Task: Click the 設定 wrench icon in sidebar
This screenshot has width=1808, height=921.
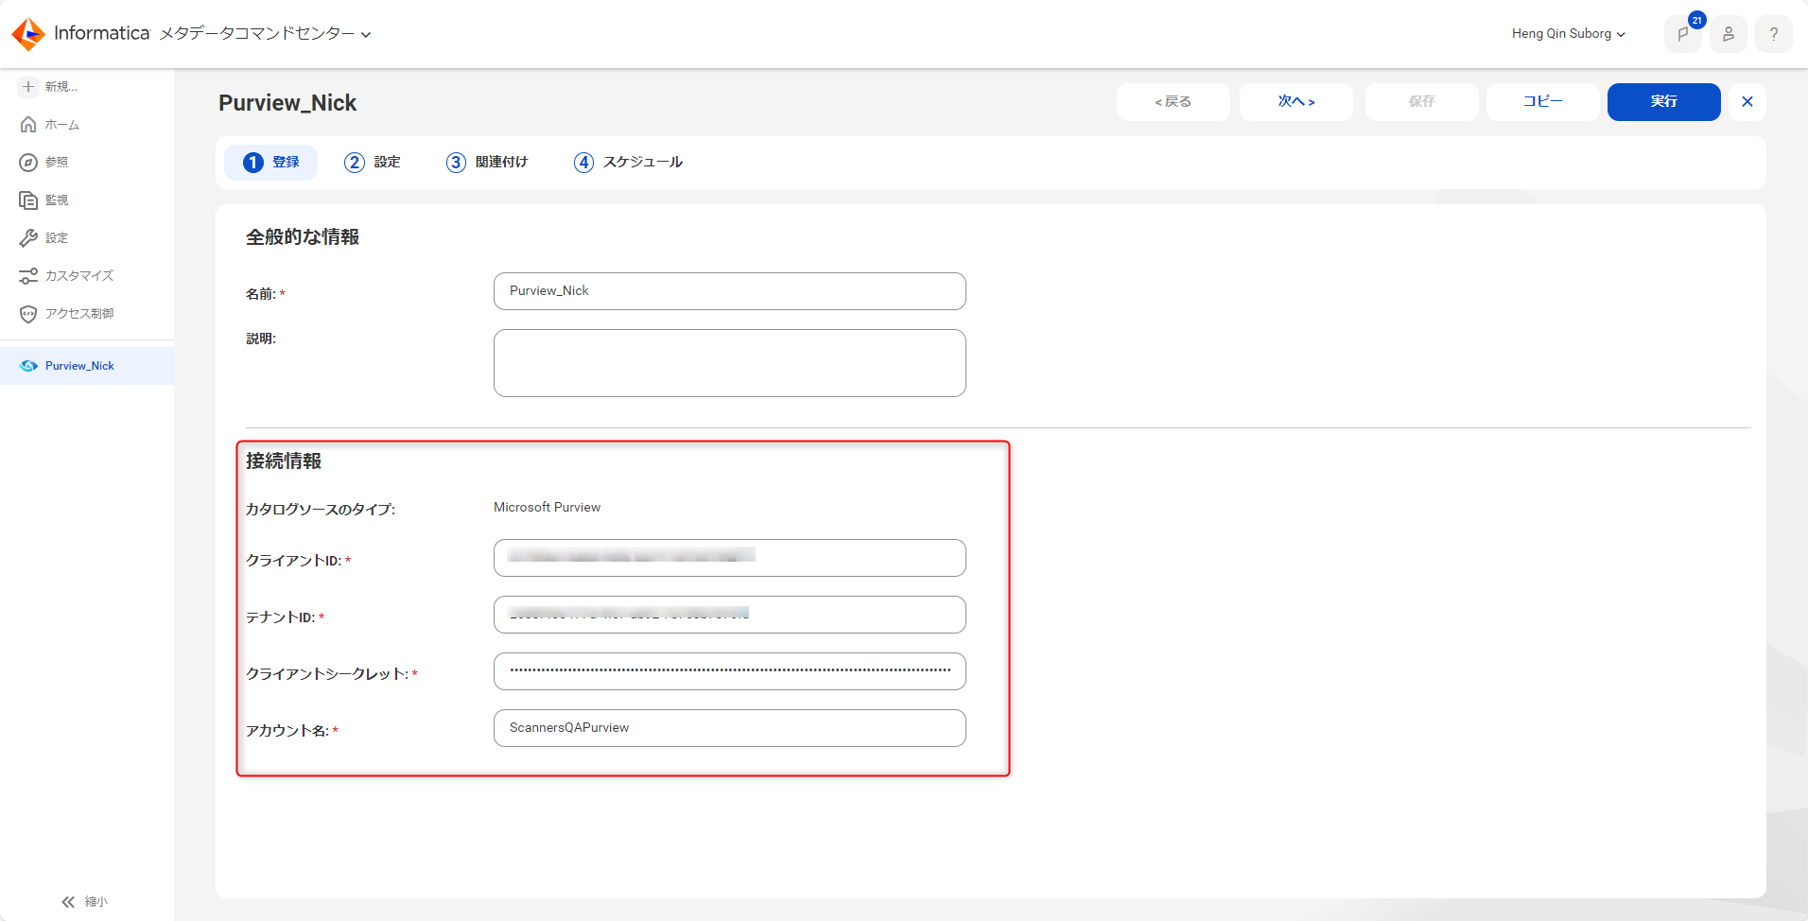Action: coord(28,238)
